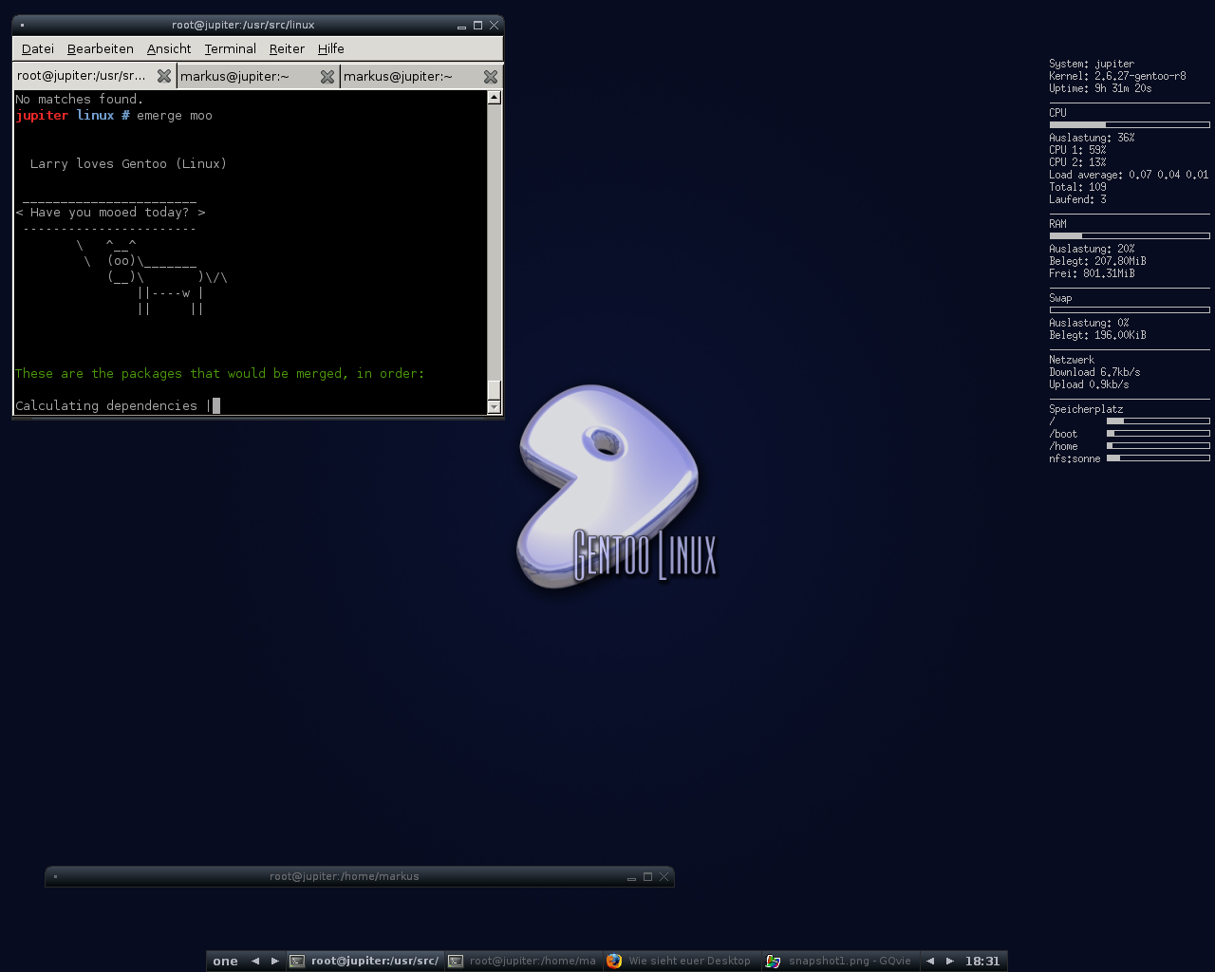This screenshot has height=972, width=1215.
Task: Open the Datei menu
Action: pos(37,48)
